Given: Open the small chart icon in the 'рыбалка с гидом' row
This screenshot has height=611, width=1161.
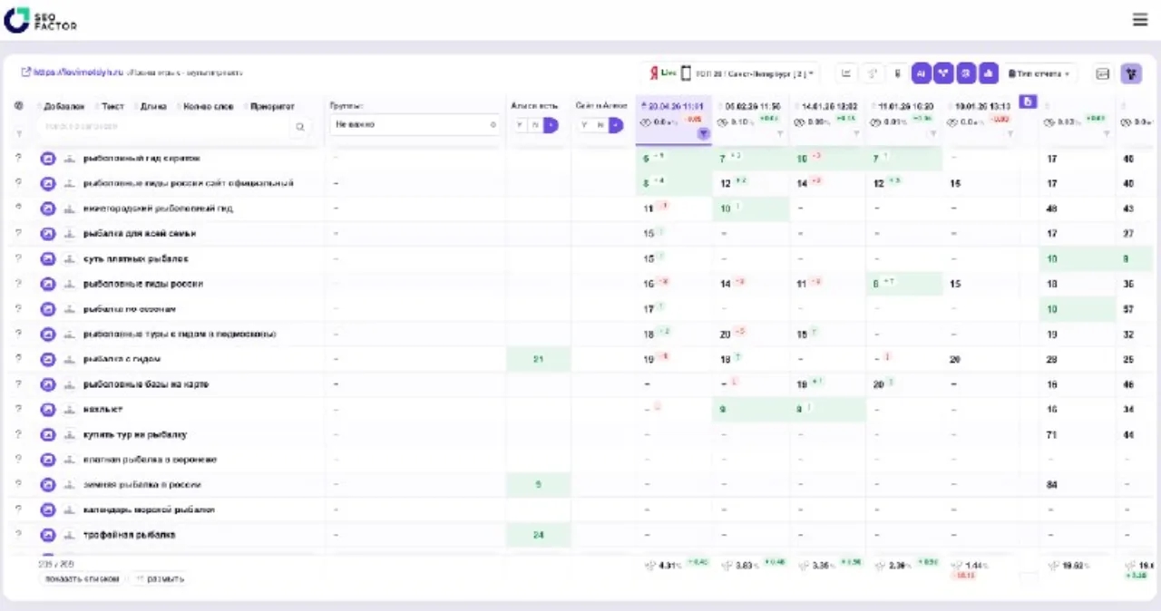Looking at the screenshot, I should [69, 360].
